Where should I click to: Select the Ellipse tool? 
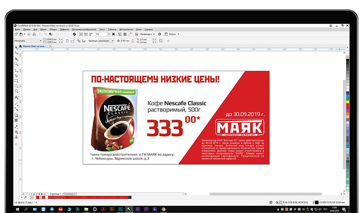tap(16, 86)
